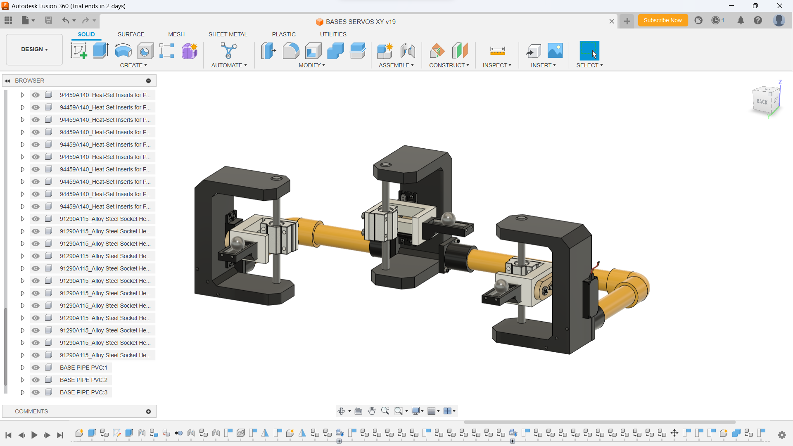Screen dimensions: 793x446
Task: Hide the first Heat-Set Inserts component
Action: pos(36,95)
